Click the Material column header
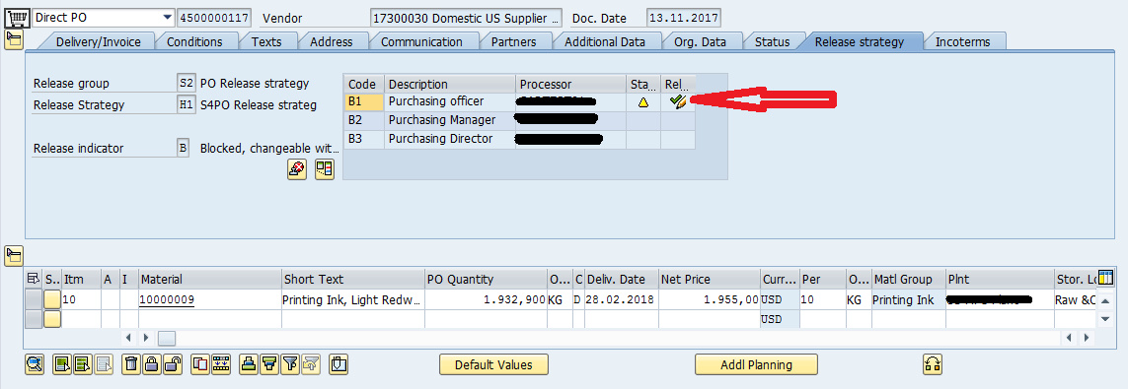 pyautogui.click(x=209, y=279)
